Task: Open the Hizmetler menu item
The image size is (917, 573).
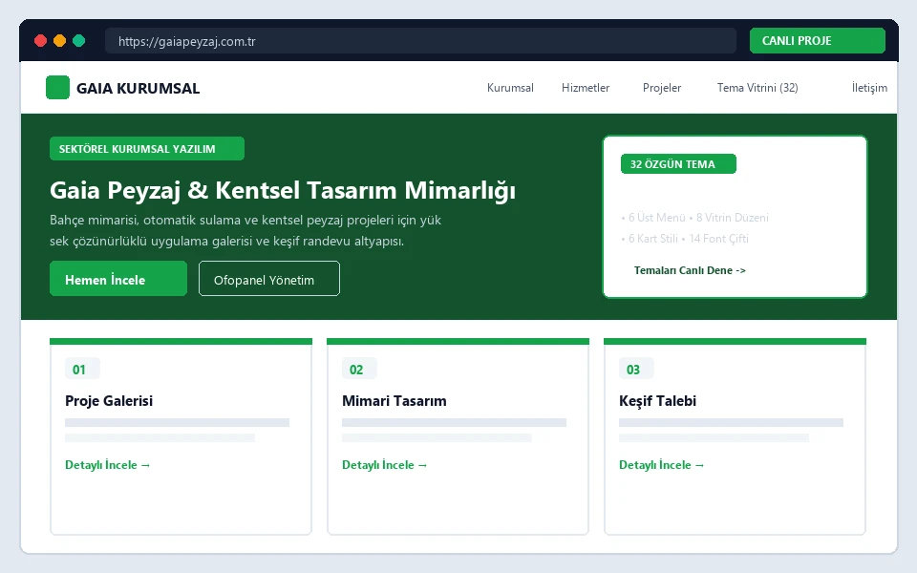Action: 586,88
